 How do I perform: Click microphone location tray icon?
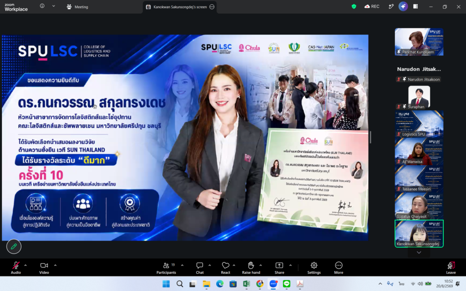(x=390, y=284)
